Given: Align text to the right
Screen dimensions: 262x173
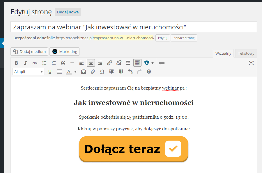Looking at the screenshot, I should pos(100,63).
